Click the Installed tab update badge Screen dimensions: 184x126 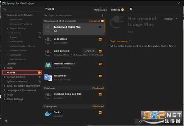pyautogui.click(x=122, y=10)
